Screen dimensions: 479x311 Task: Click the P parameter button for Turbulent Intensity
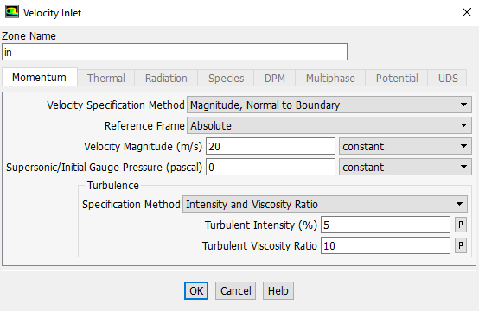(461, 225)
